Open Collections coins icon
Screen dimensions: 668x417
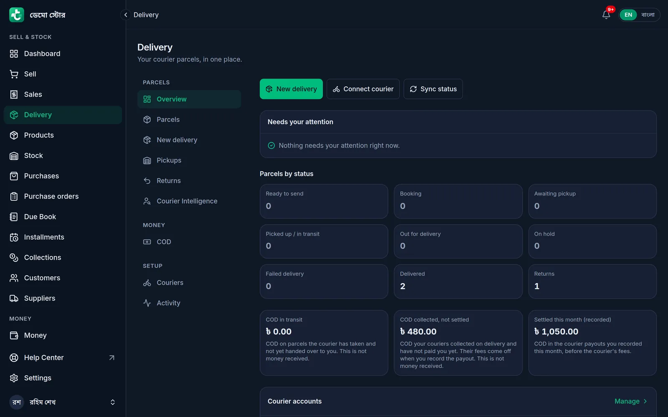(14, 258)
